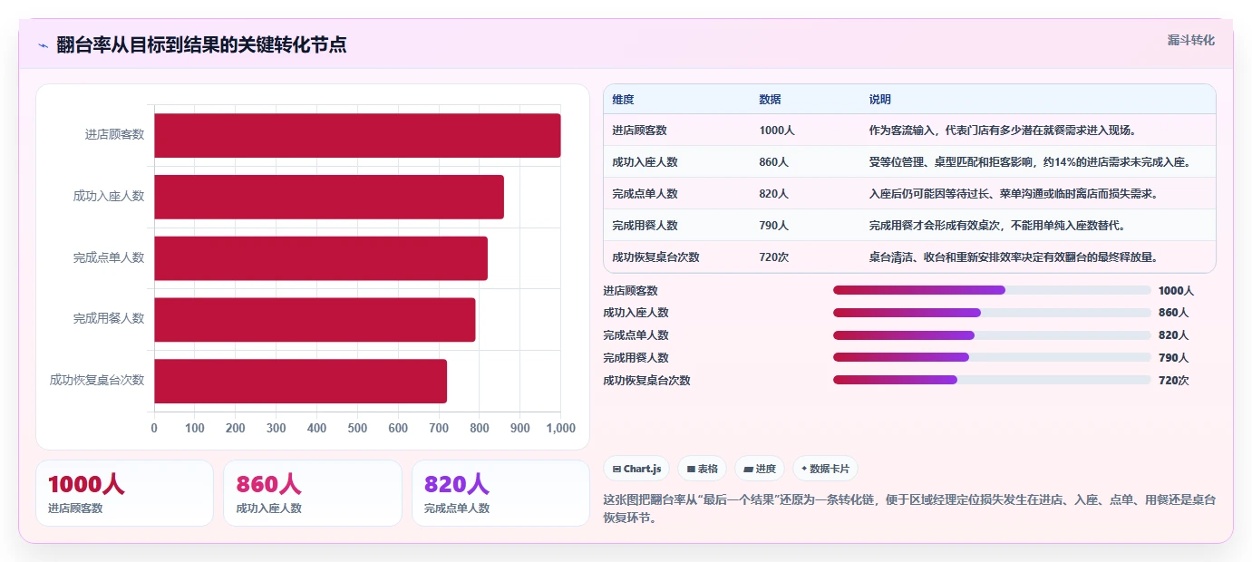Click the 720次 value beside progress bar
This screenshot has height=562, width=1252.
[x=1173, y=381]
